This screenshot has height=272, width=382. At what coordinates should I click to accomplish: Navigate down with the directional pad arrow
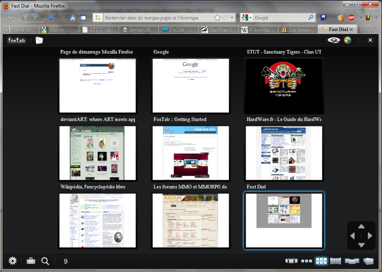[361, 245]
